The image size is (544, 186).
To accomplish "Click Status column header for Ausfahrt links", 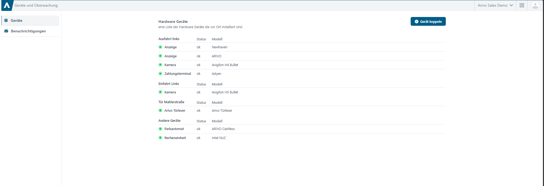I will (201, 39).
